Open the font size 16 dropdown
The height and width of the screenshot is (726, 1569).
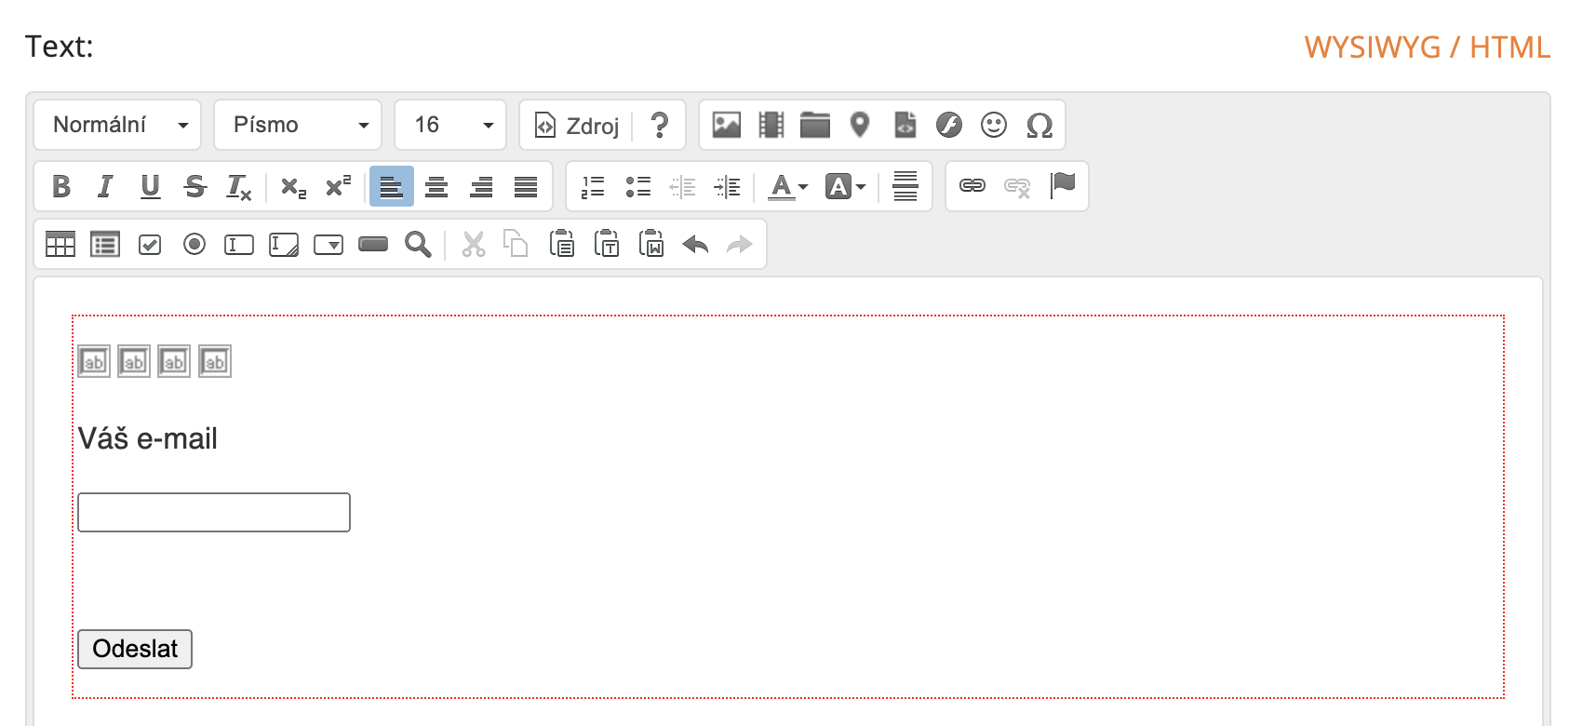click(x=450, y=125)
